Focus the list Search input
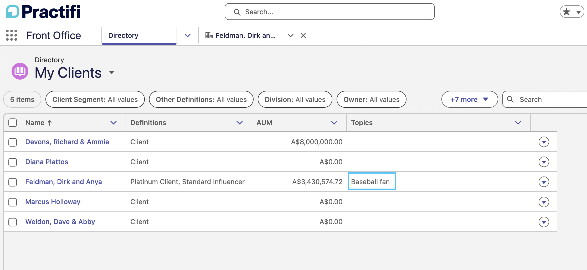Viewport: 587px width, 270px height. pos(545,100)
